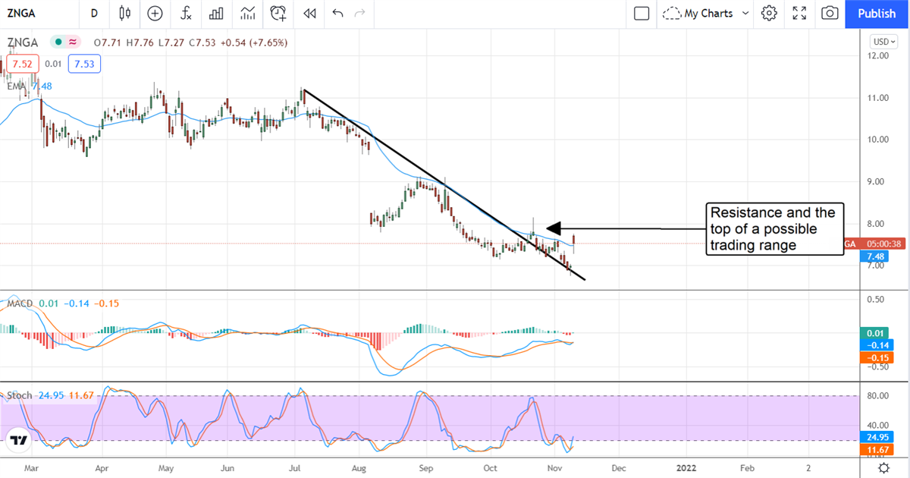Open the candlestick chart style selector
Viewport: 910px width, 478px height.
(125, 14)
